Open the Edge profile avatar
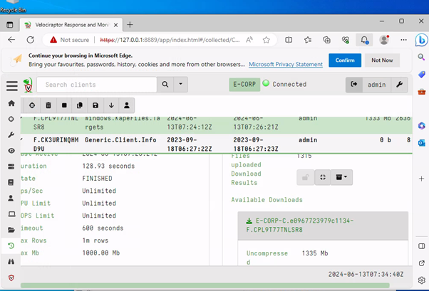The height and width of the screenshot is (291, 429). pyautogui.click(x=384, y=40)
